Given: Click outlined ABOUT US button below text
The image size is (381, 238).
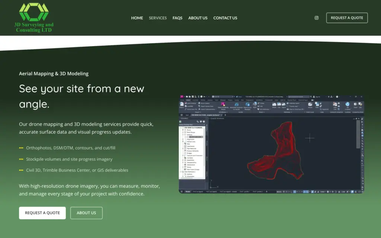Looking at the screenshot, I should pos(86,213).
